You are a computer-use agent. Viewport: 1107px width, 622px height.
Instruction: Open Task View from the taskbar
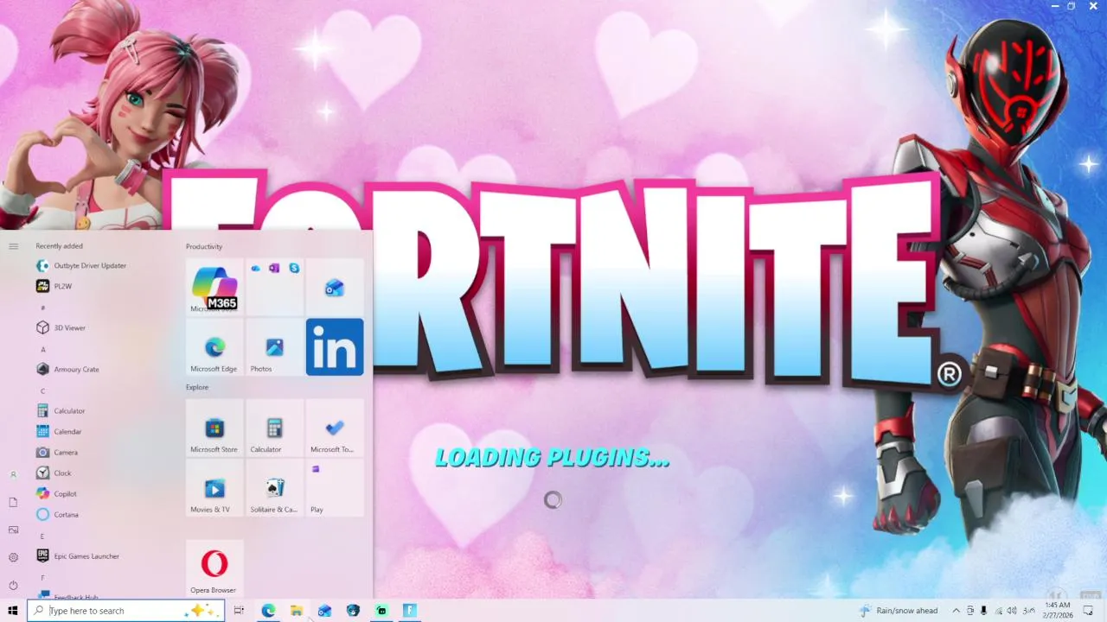pos(239,611)
